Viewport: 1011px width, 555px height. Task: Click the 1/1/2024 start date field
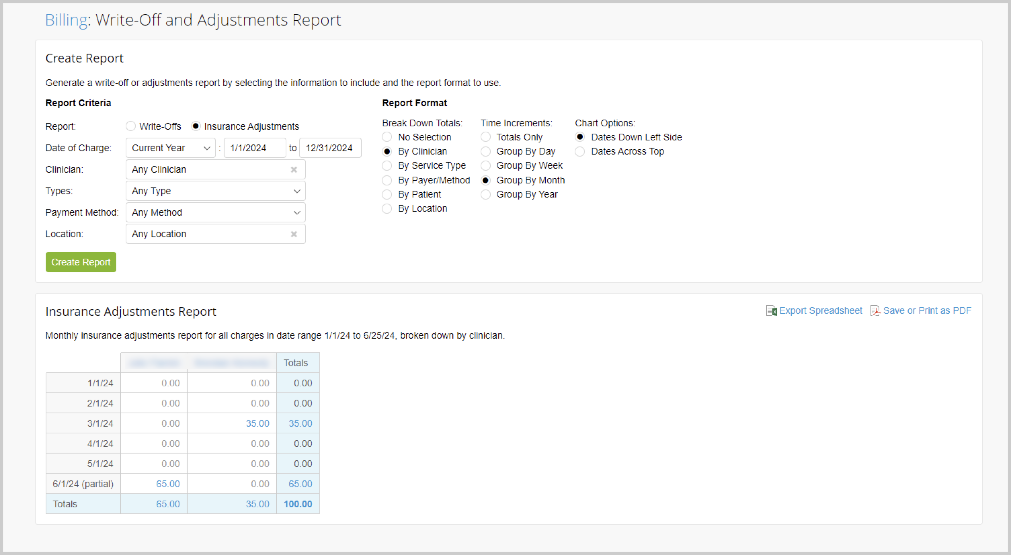255,148
